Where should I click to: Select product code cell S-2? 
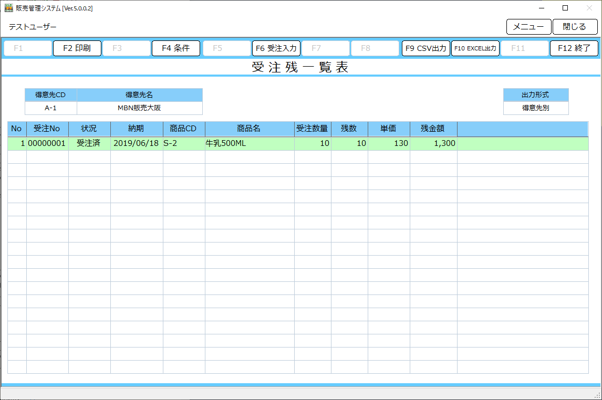tap(183, 143)
